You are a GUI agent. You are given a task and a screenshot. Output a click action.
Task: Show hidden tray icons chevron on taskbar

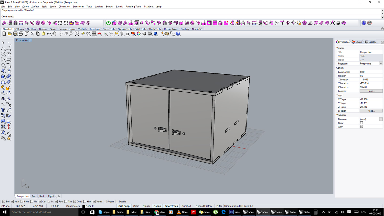pos(323,212)
